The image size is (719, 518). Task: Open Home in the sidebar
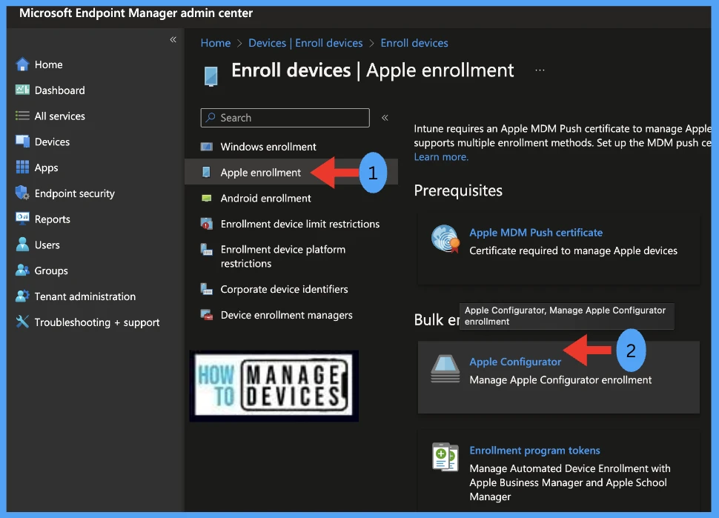[49, 64]
